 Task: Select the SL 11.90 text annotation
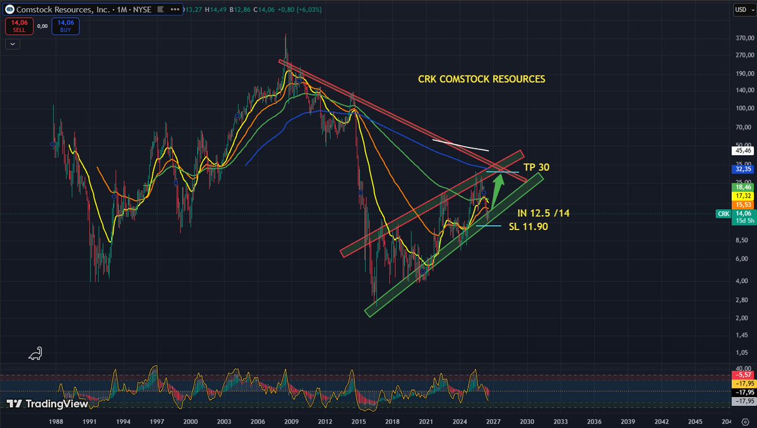click(x=528, y=226)
